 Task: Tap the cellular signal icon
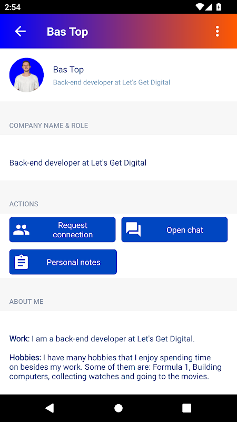(209, 7)
